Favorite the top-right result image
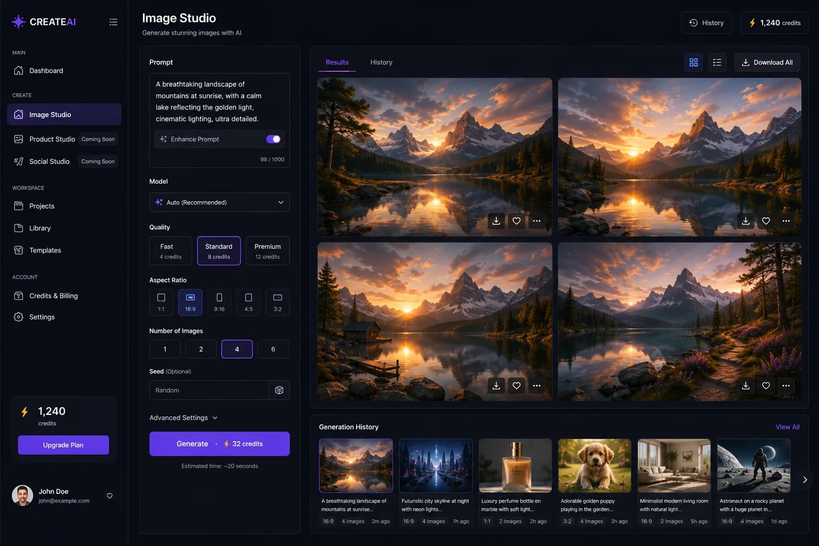This screenshot has width=819, height=546. [x=766, y=221]
